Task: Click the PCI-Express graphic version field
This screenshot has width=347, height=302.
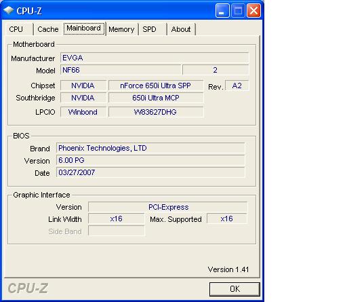Action: (x=168, y=207)
